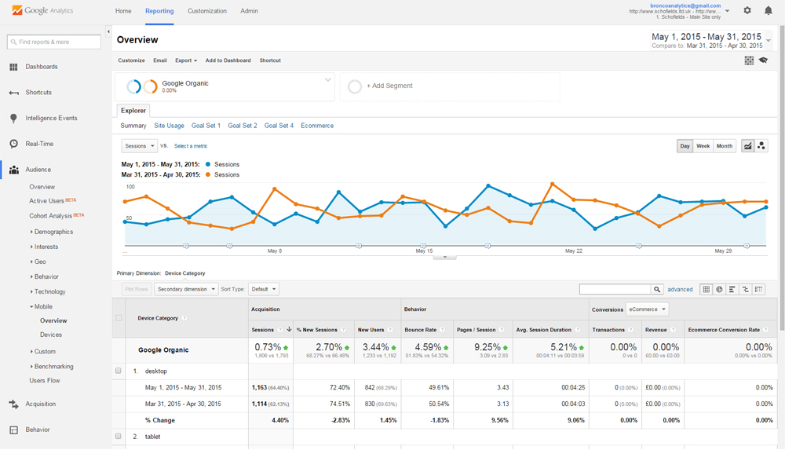Open the eCommerce conversions dropdown

click(648, 309)
